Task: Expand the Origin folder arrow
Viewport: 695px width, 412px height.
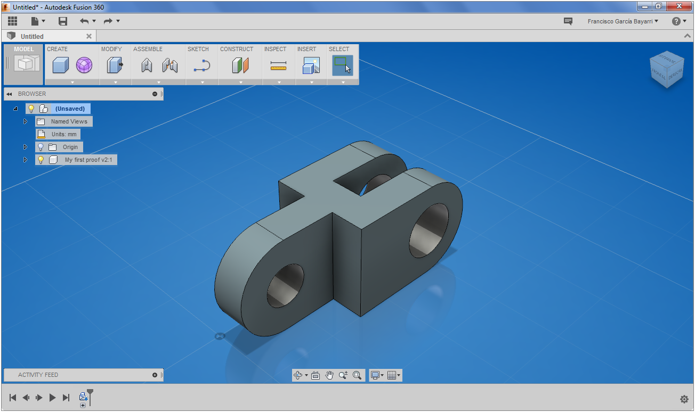Action: point(25,147)
